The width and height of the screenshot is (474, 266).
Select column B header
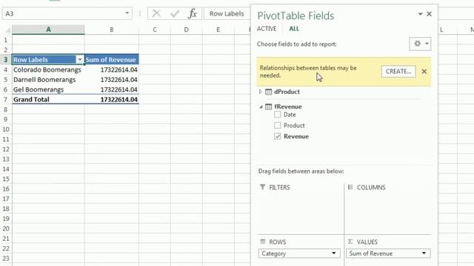pyautogui.click(x=112, y=30)
